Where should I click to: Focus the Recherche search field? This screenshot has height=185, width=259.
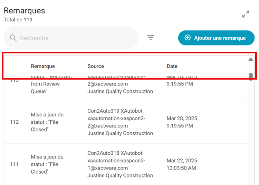tap(76, 38)
